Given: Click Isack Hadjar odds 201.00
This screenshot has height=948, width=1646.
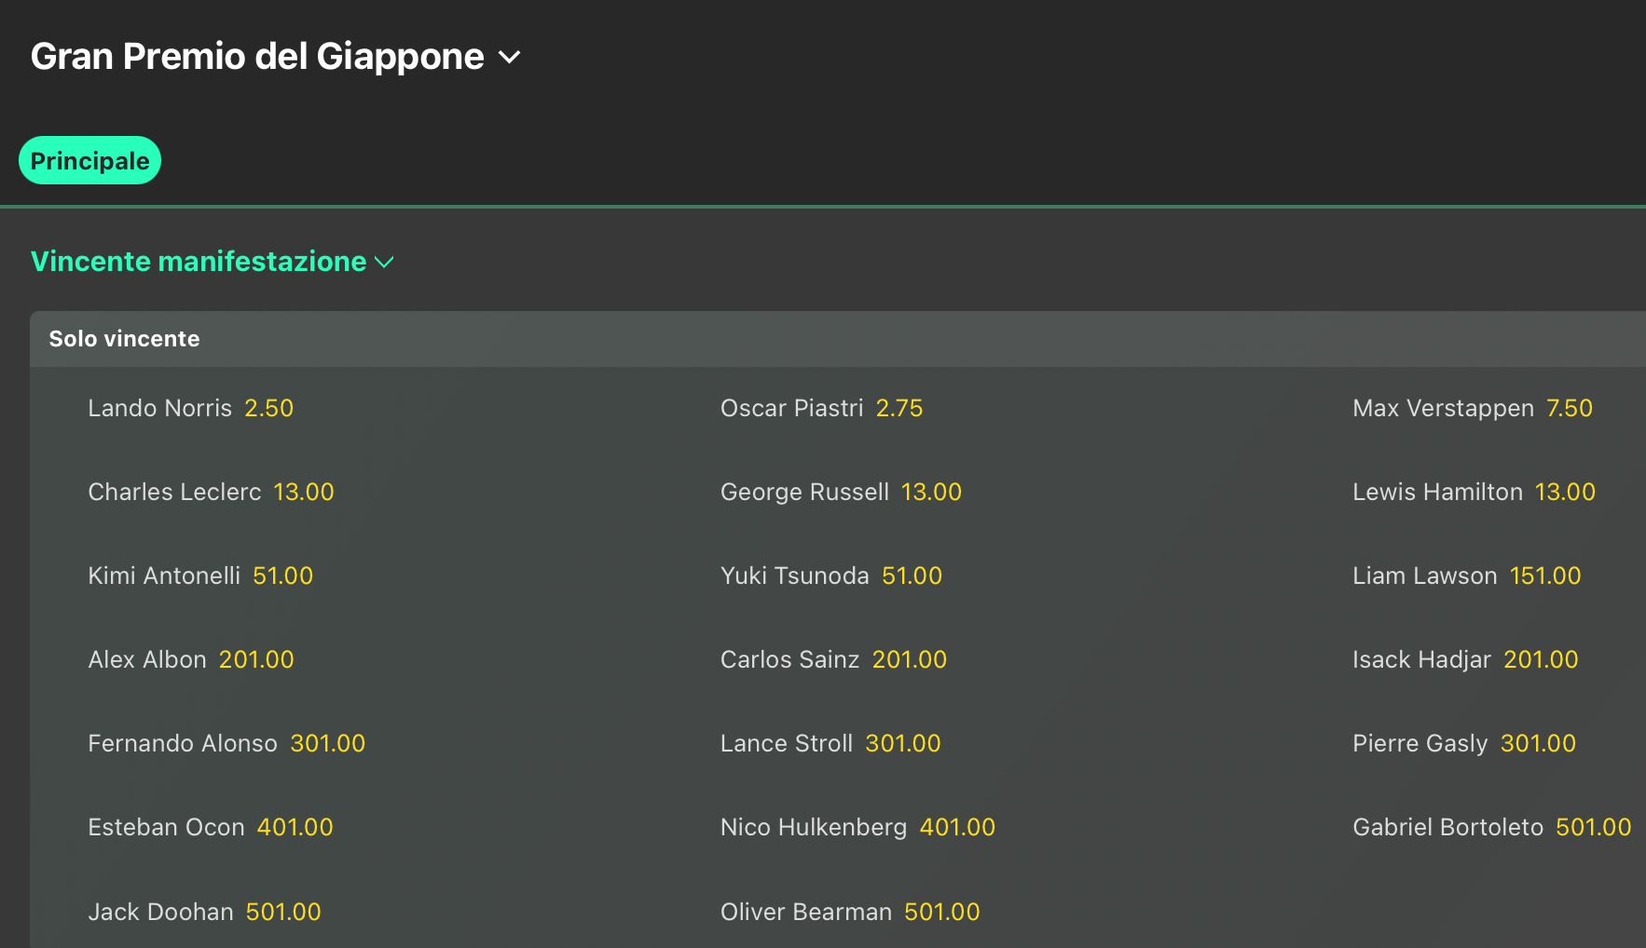Looking at the screenshot, I should (x=1541, y=659).
